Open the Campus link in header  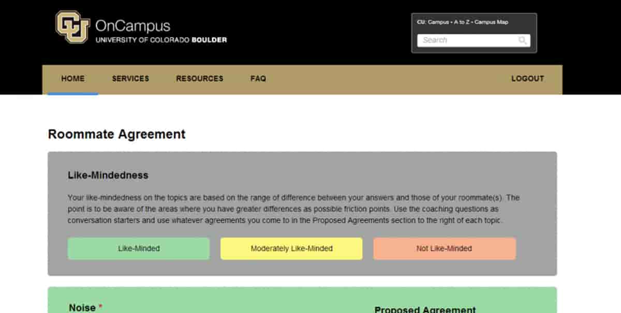(x=438, y=22)
